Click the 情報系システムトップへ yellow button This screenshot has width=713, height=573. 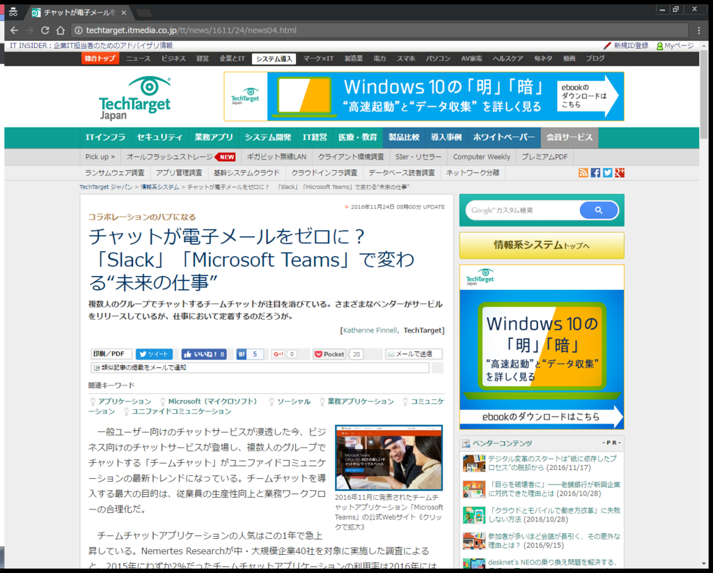pos(542,245)
